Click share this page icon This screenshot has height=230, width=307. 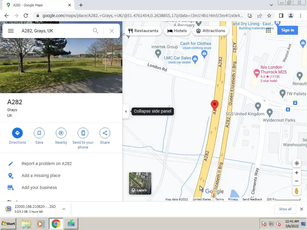click(x=260, y=16)
